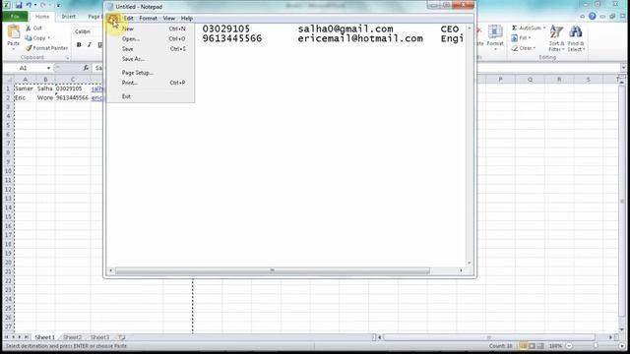630x354 pixels.
Task: Click the Undo arrow in Excel's quick access toolbar
Action: 29,5
